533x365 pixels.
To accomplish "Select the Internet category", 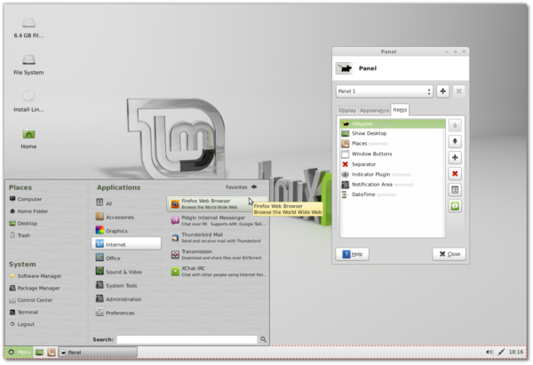I will click(126, 244).
